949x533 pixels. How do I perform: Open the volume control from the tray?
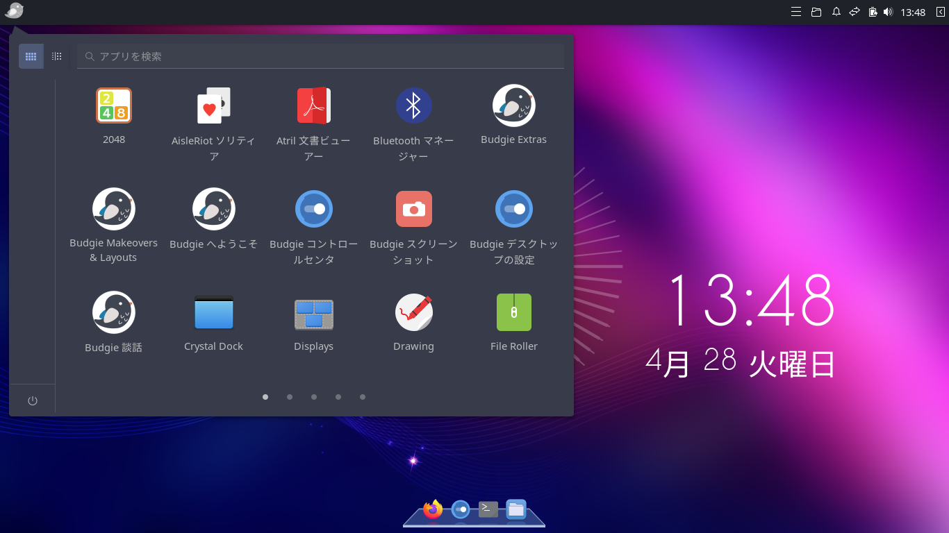point(888,12)
